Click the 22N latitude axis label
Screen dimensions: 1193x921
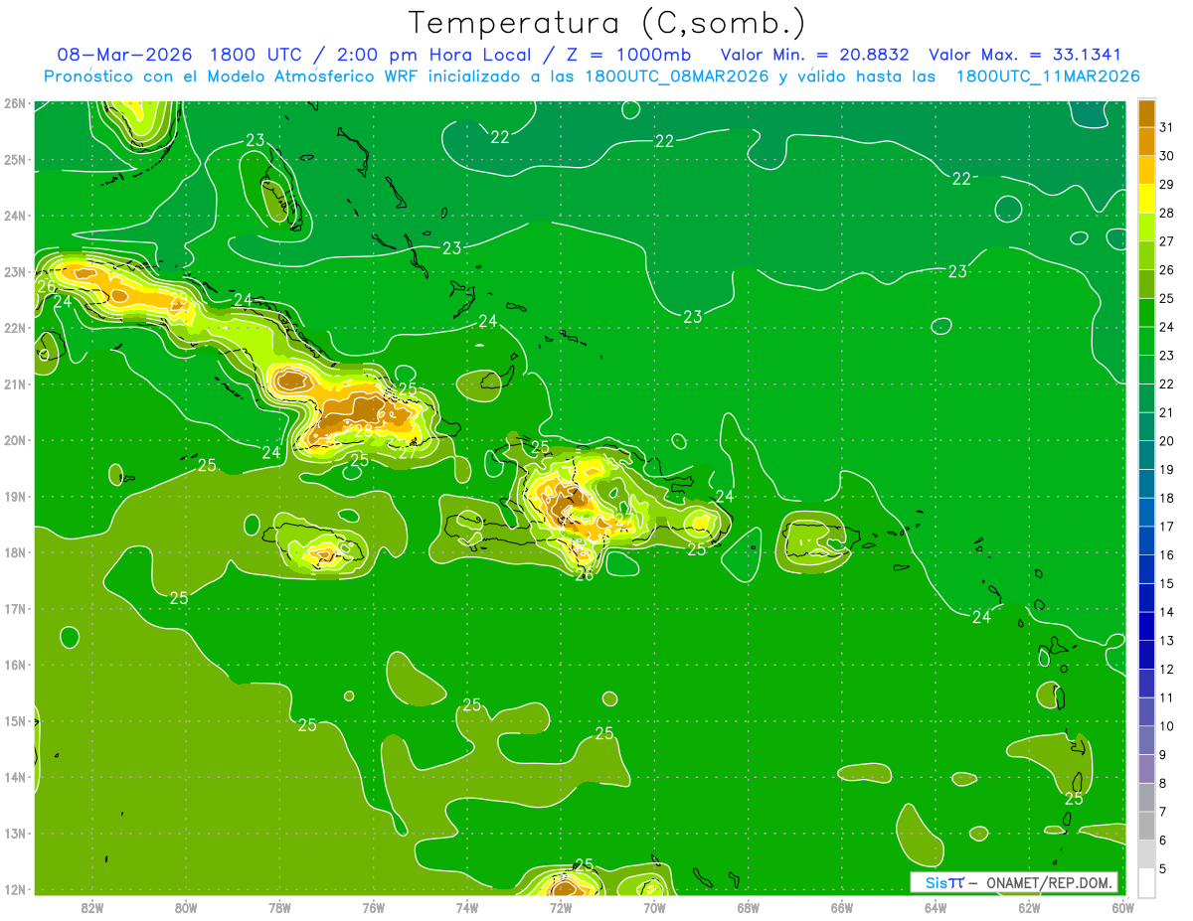15,328
